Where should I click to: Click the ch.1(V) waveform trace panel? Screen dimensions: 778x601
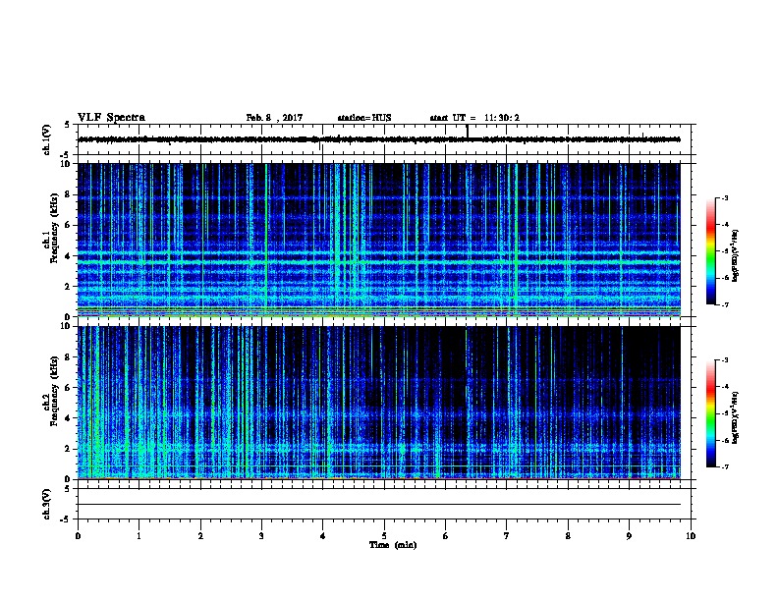tap(384, 139)
